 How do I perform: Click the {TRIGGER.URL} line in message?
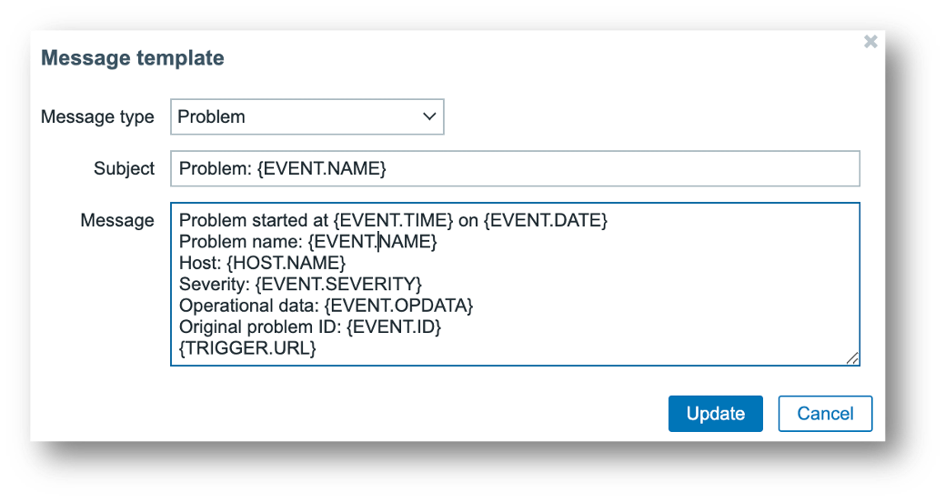(x=247, y=346)
